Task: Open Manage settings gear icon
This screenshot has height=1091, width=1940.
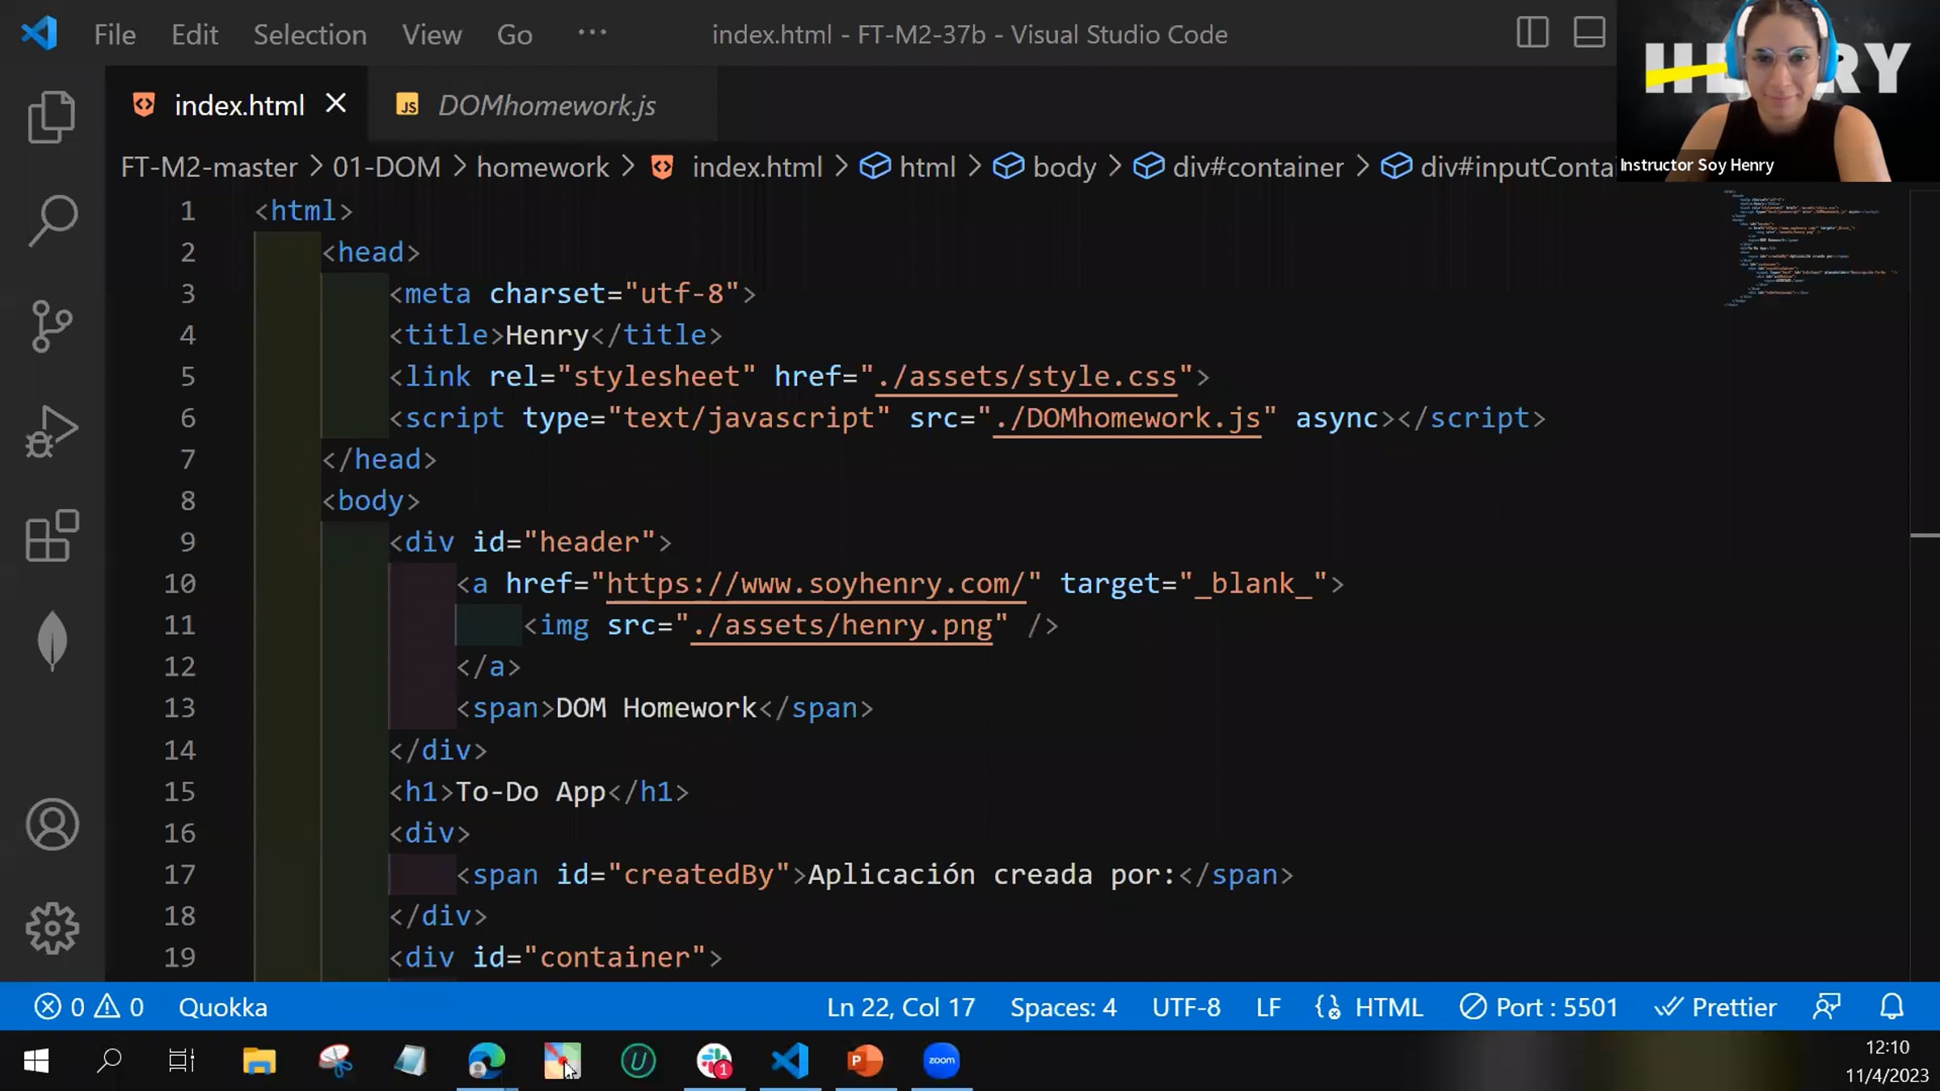Action: 52,928
